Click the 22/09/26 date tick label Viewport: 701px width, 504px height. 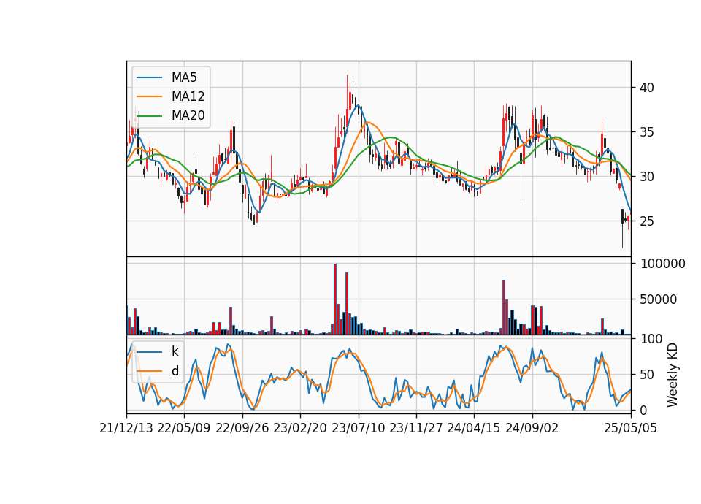pyautogui.click(x=242, y=428)
